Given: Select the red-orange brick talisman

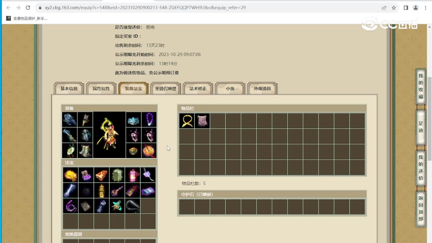Looking at the screenshot, I should [x=102, y=175].
